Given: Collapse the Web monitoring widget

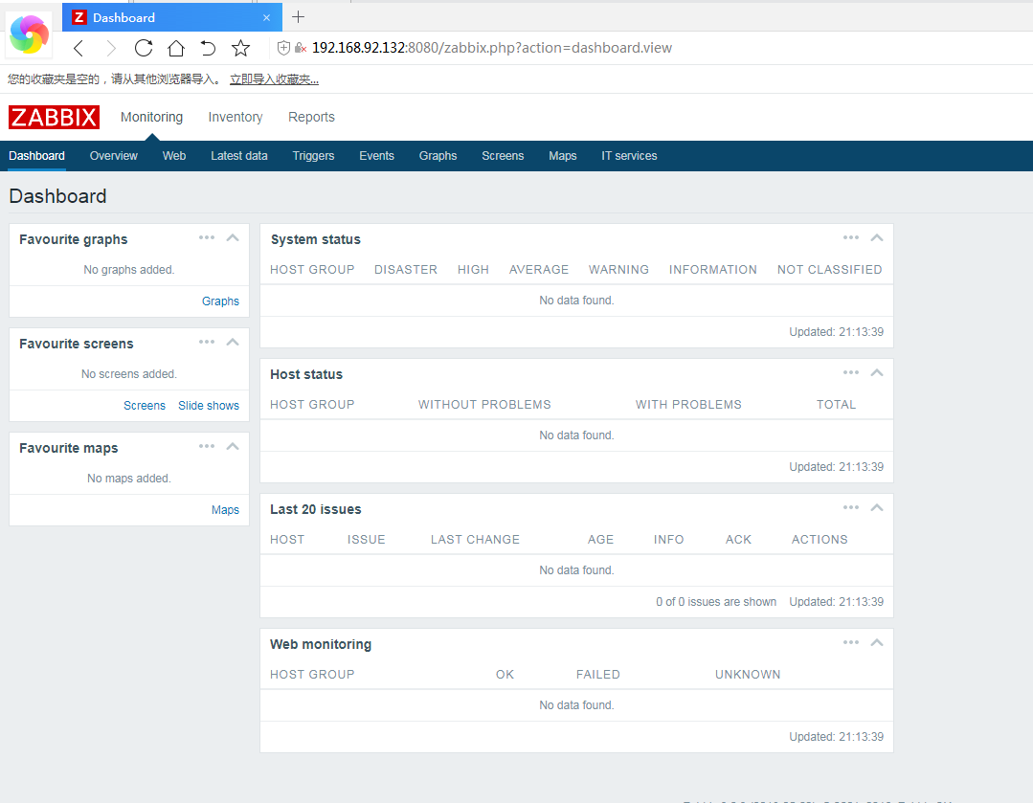Looking at the screenshot, I should coord(877,642).
